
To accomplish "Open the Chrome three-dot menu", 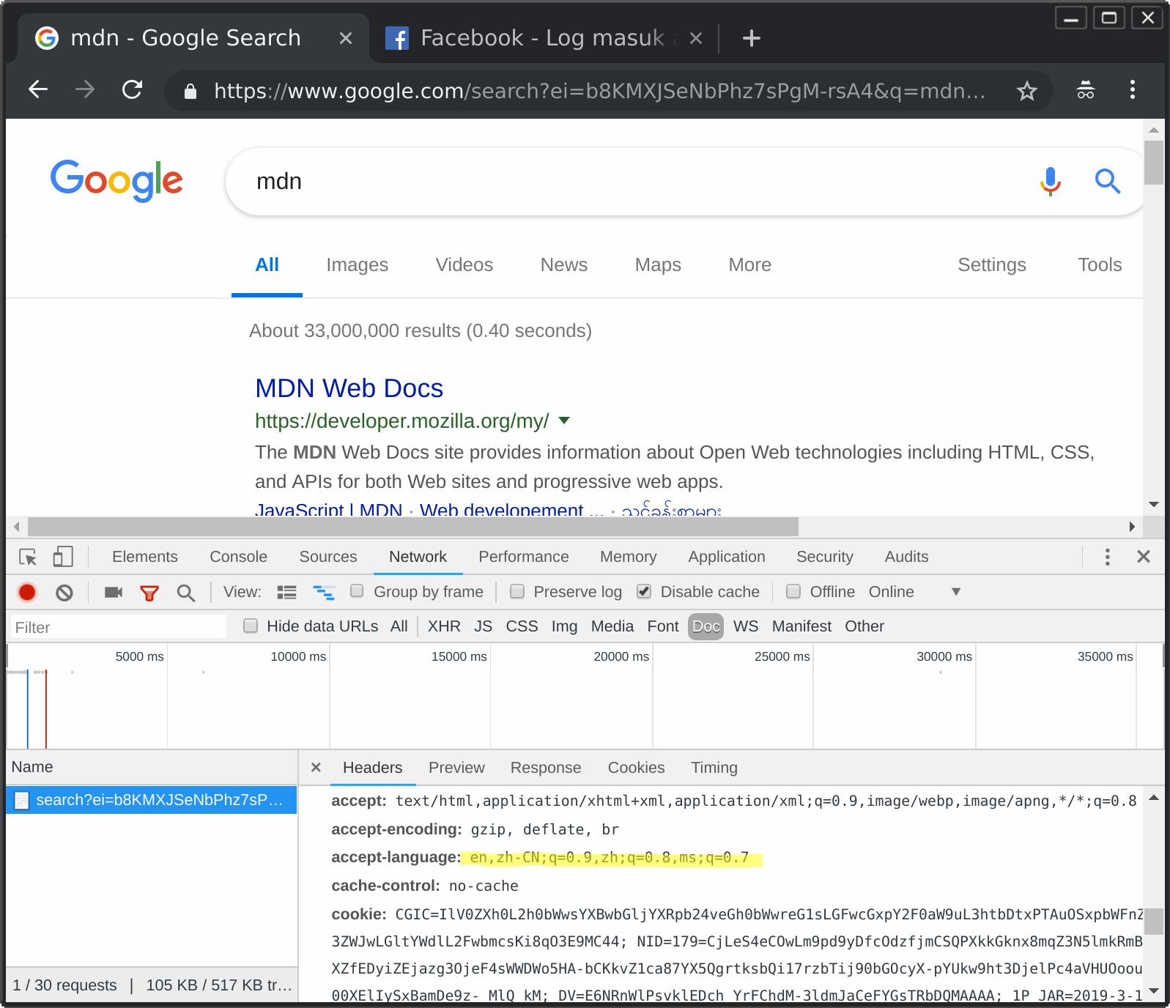I will click(x=1133, y=90).
